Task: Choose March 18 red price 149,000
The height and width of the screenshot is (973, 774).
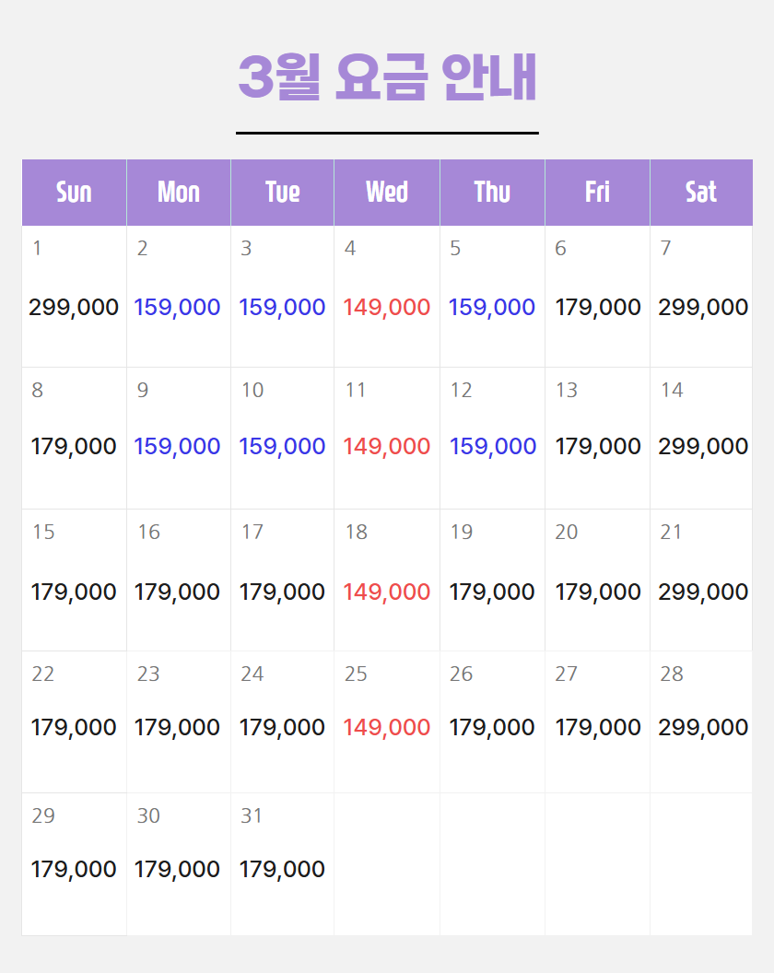Action: coord(387,592)
